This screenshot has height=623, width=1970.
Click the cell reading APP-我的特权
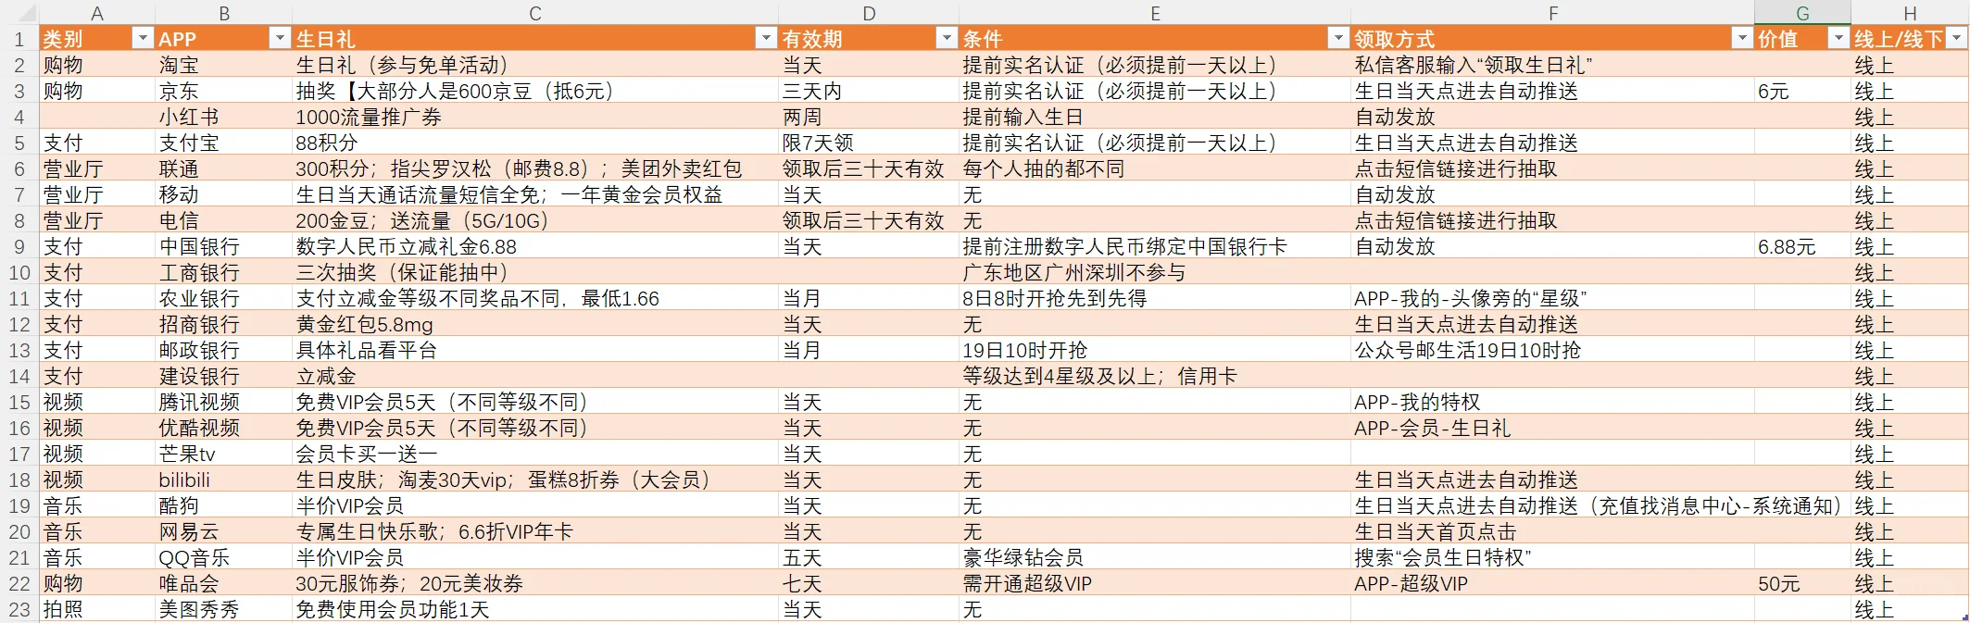(x=1552, y=402)
